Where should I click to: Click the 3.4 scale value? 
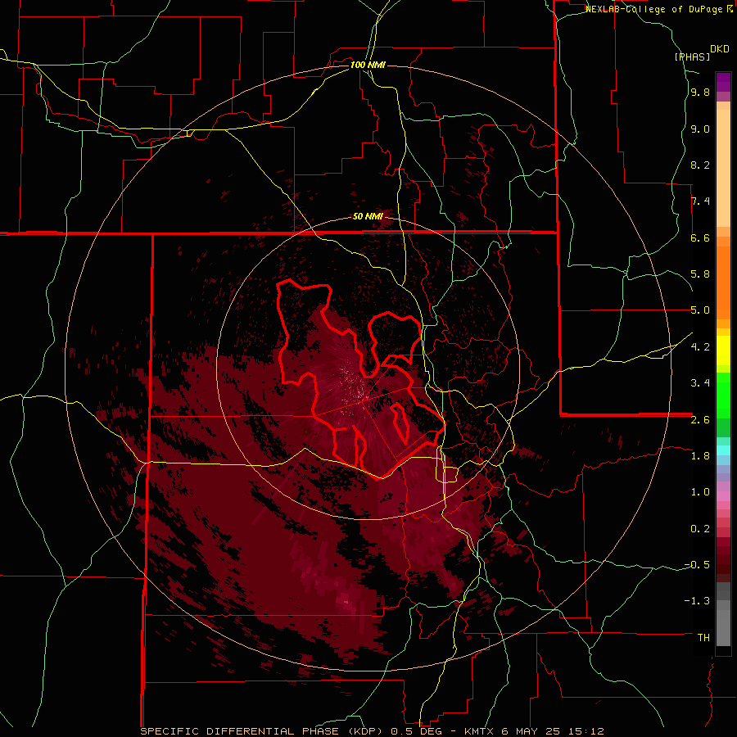pyautogui.click(x=700, y=383)
